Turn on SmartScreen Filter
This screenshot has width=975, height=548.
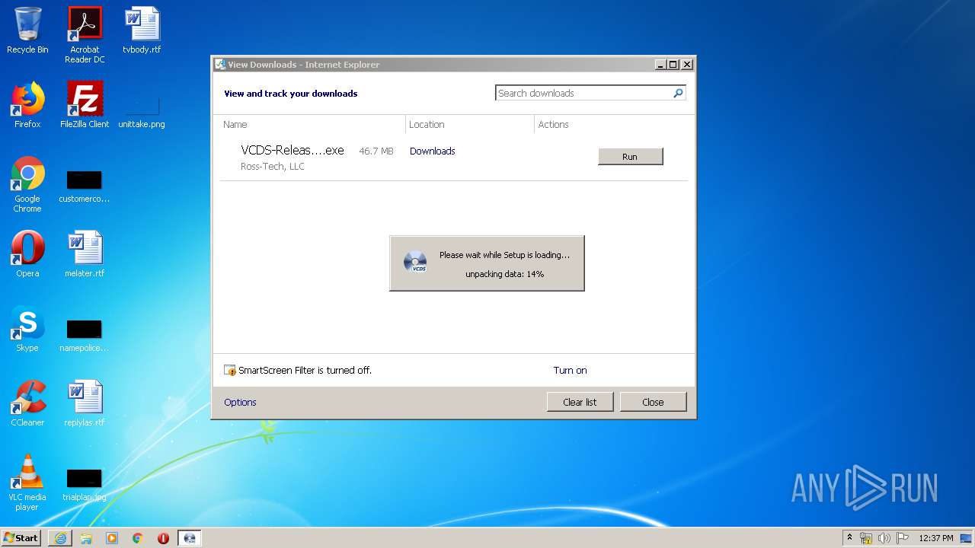[x=570, y=370]
